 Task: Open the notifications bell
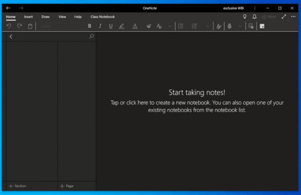254,16
